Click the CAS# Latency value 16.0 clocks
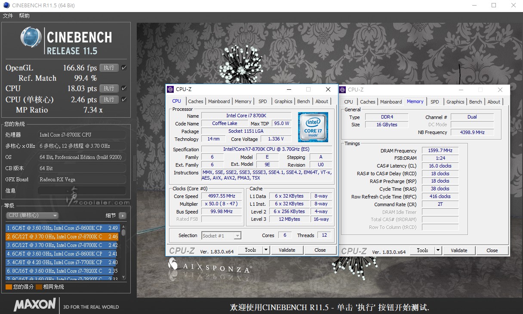This screenshot has height=314, width=523. pos(440,166)
